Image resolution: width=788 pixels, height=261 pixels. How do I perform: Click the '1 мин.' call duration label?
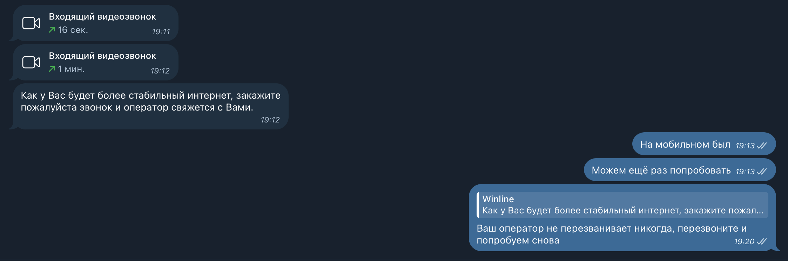tap(71, 69)
